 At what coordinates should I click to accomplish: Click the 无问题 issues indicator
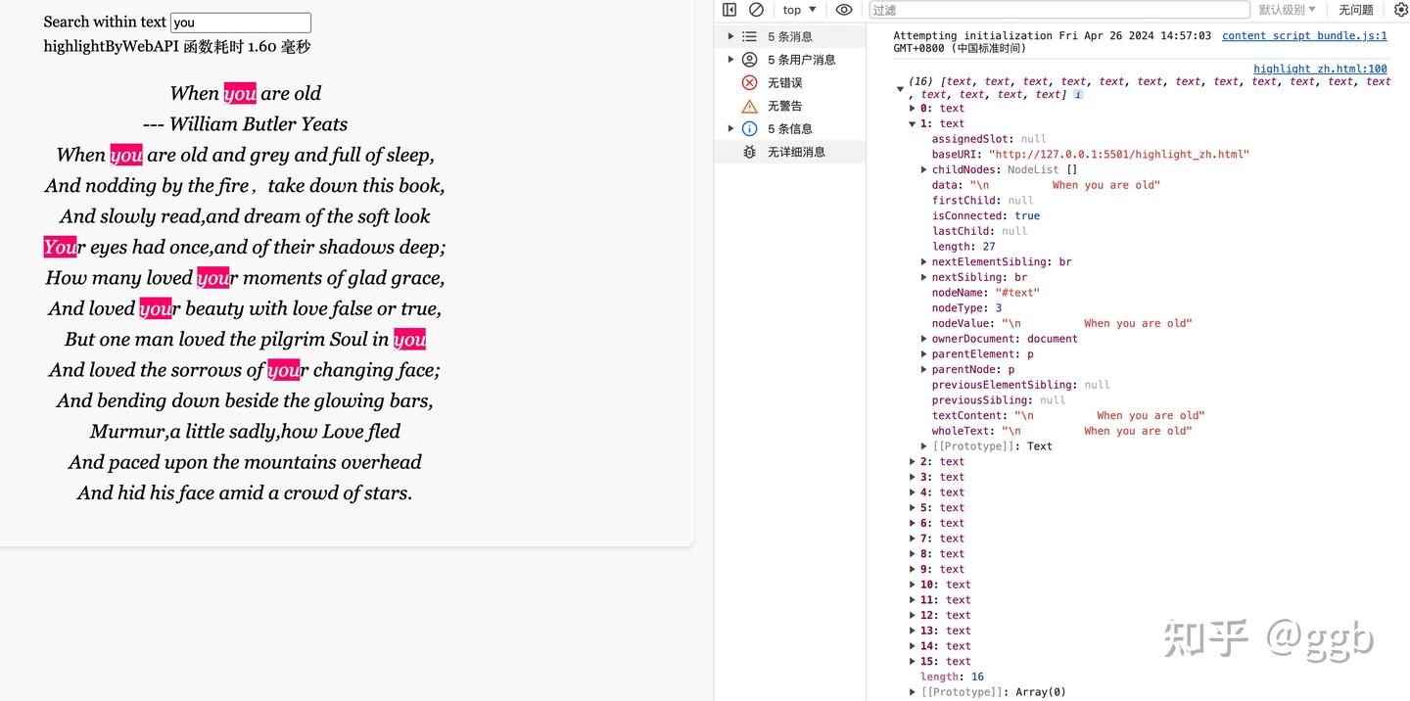coord(1356,9)
